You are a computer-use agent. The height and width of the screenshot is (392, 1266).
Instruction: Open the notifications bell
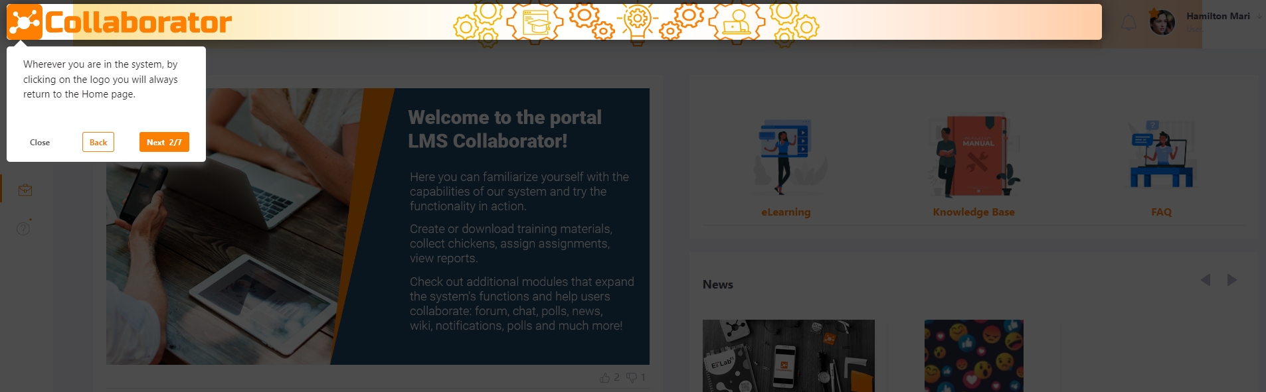(x=1129, y=23)
